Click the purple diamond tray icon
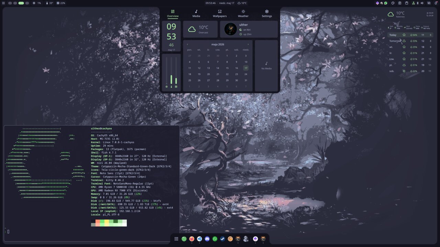Screen dimensions: 440x247 pos(377,3)
